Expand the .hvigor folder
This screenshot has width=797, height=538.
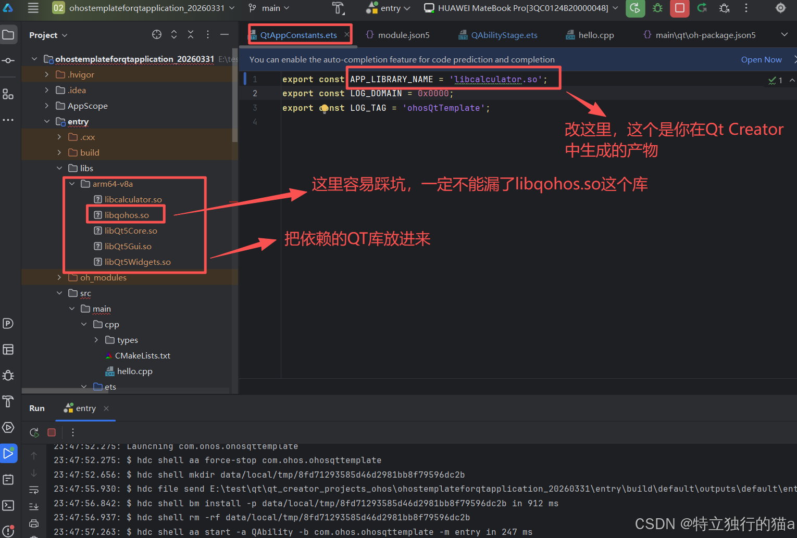coord(47,74)
